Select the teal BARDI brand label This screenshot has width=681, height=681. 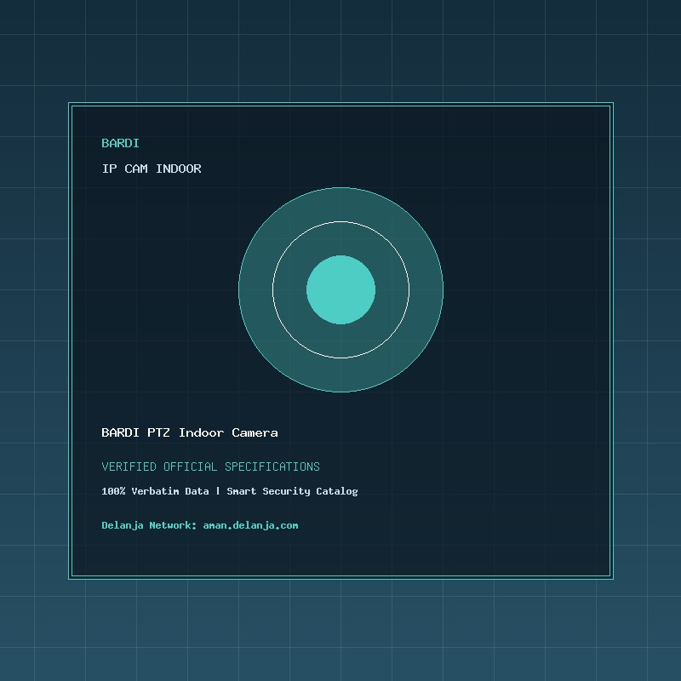120,143
